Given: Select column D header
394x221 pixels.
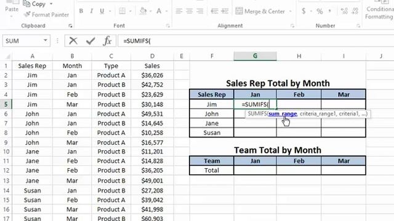Looking at the screenshot, I should point(152,56).
